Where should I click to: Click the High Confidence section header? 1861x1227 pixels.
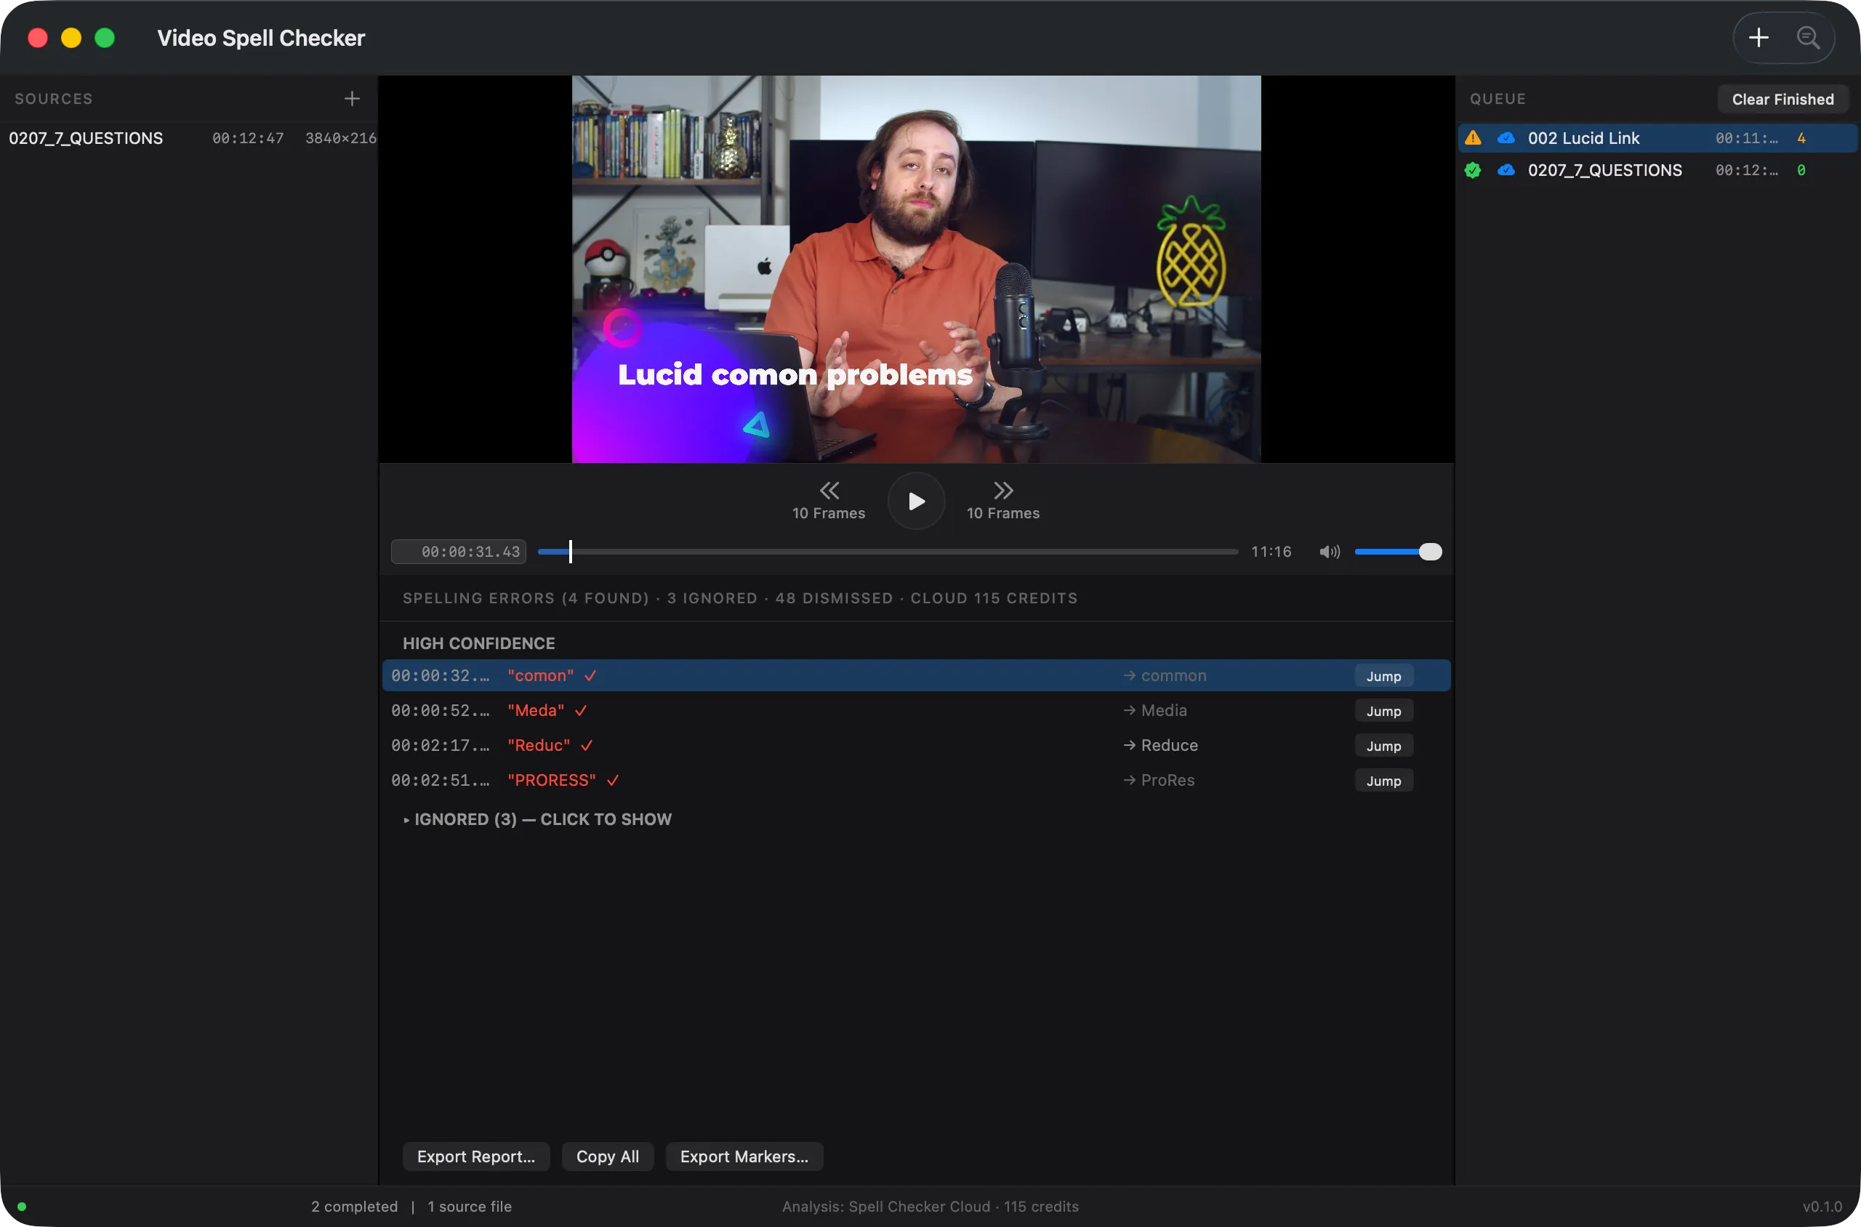[479, 643]
